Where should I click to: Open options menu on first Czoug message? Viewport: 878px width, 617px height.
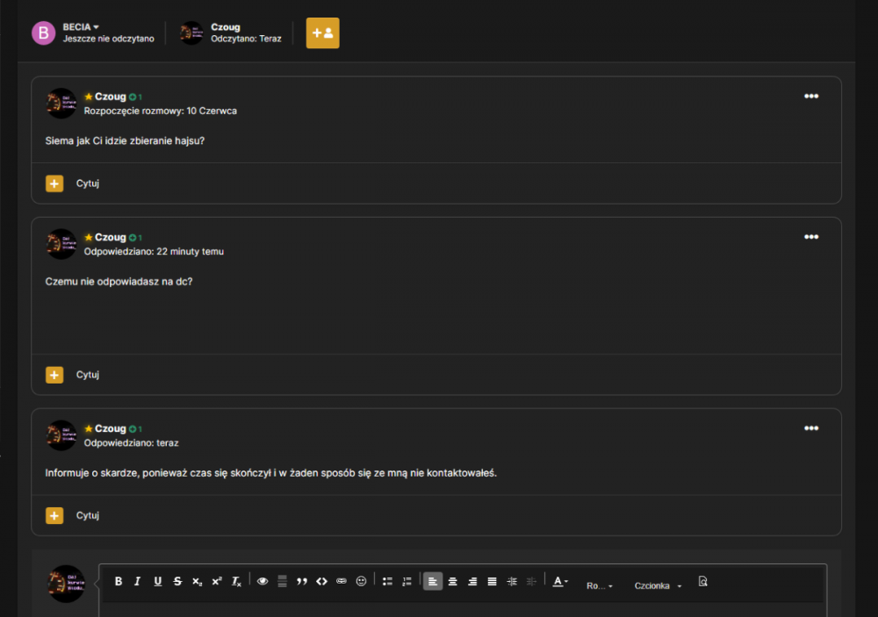[811, 97]
